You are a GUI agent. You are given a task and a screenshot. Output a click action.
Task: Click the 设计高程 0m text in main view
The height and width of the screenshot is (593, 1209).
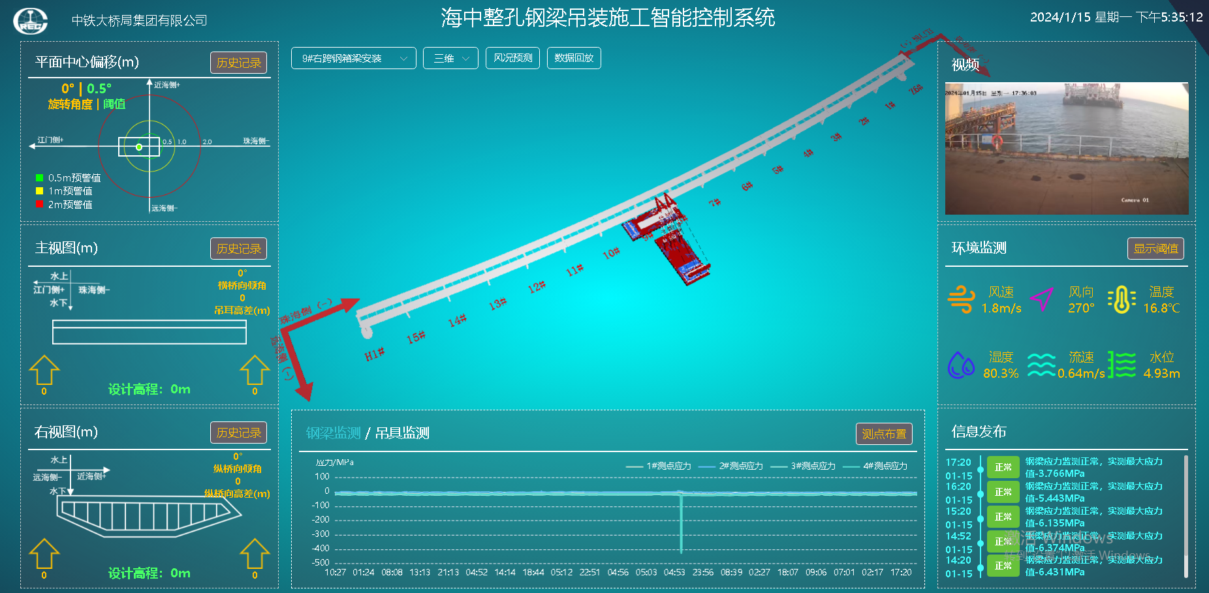pyautogui.click(x=149, y=389)
